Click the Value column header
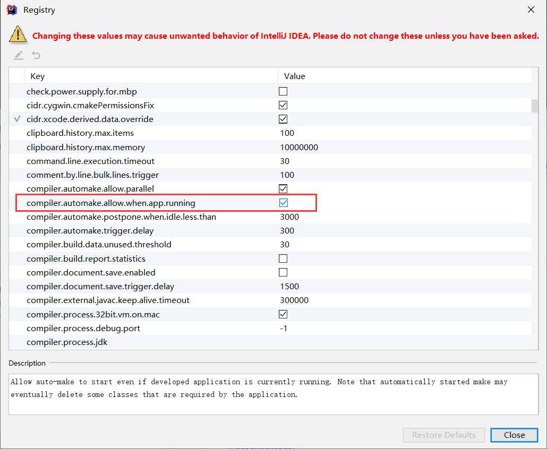Image resolution: width=547 pixels, height=449 pixels. pyautogui.click(x=405, y=76)
